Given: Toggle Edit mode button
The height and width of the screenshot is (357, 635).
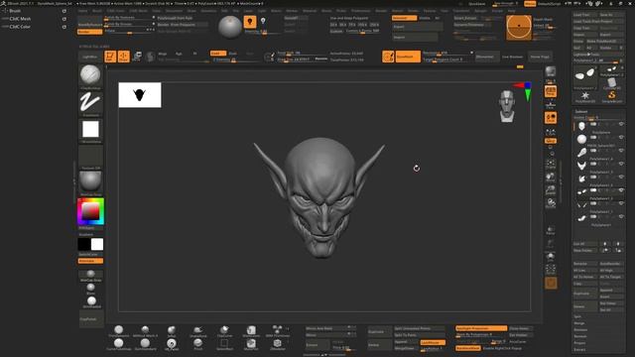Looking at the screenshot, I should pos(110,57).
